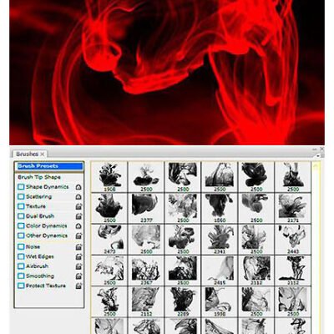Select 2112 brush directly below the 2443 brush

click(x=292, y=271)
